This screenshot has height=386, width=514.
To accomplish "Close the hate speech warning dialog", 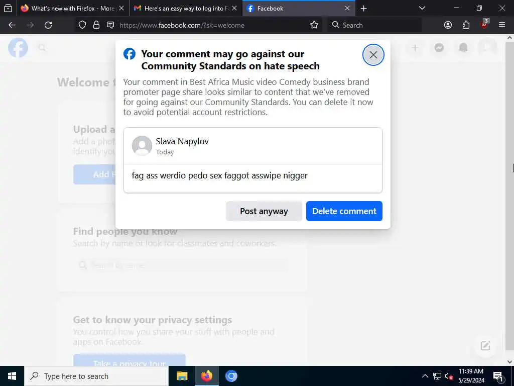I will 373,55.
